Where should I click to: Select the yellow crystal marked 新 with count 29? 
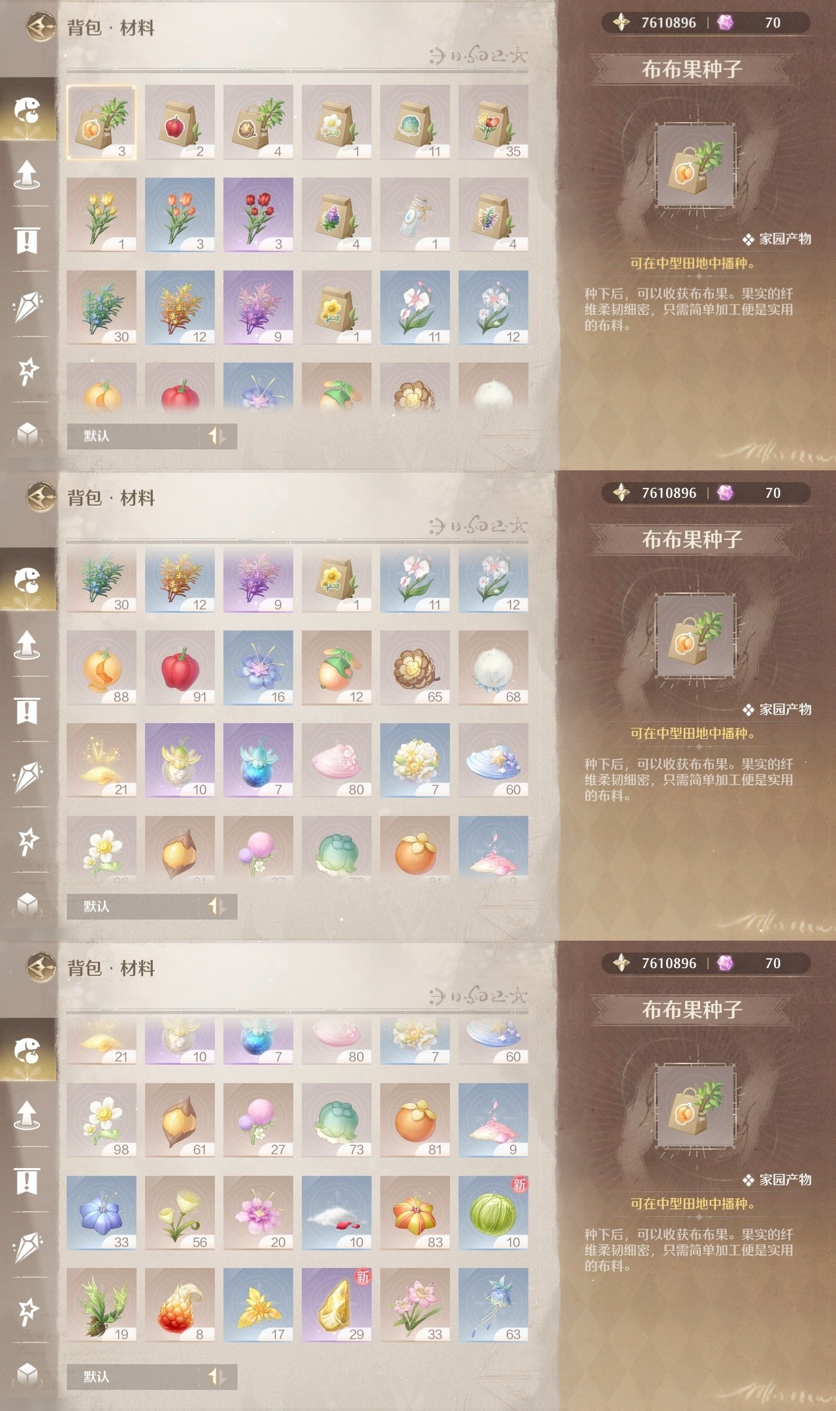click(x=336, y=1306)
